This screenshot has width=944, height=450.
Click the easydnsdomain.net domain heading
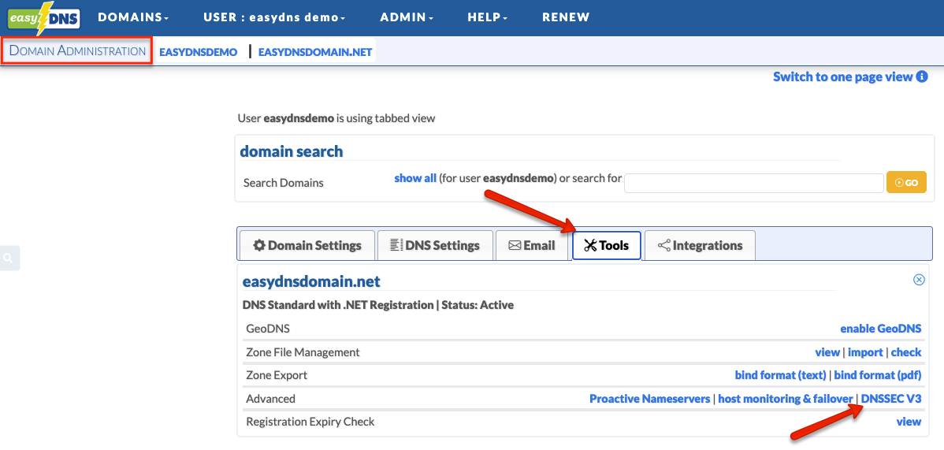[x=311, y=281]
